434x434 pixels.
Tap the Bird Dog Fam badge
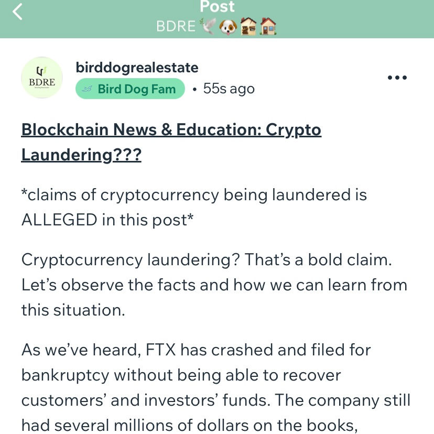pos(131,89)
